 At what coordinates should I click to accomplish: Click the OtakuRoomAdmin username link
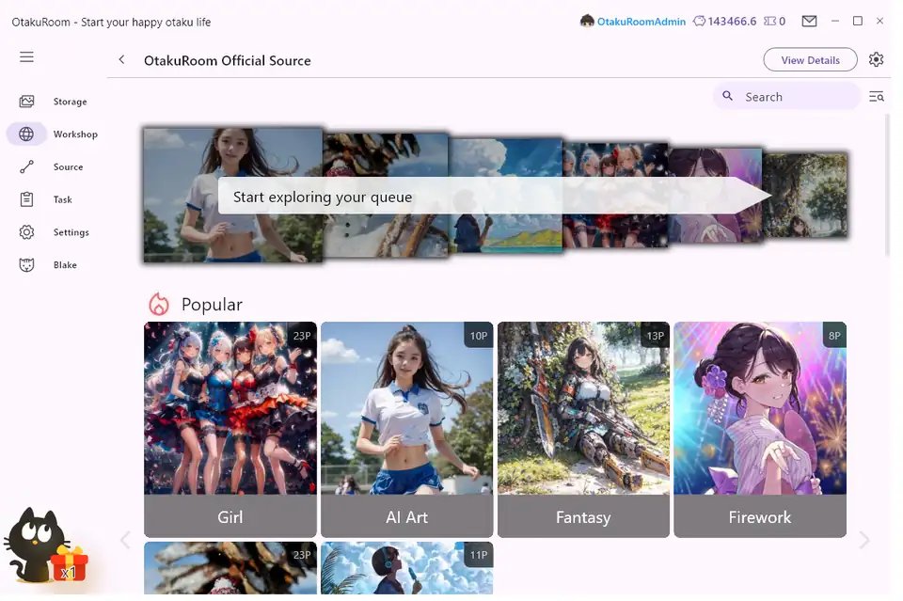(640, 21)
